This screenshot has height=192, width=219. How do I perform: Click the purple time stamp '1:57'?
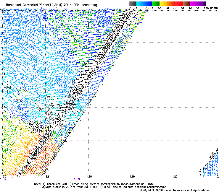[3, 179]
